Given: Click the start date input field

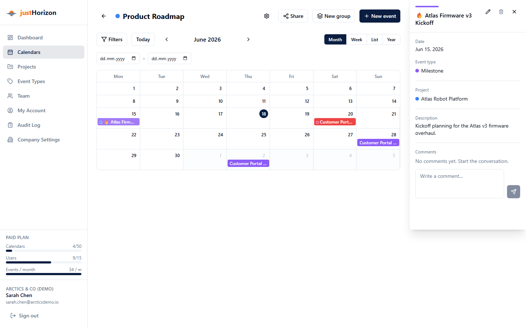Looking at the screenshot, I should (118, 58).
